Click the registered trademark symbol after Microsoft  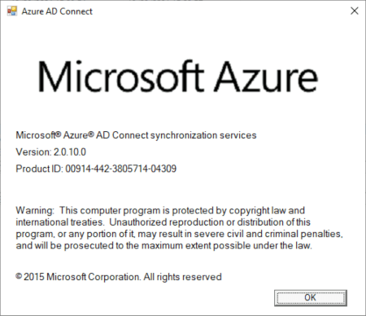[x=59, y=134]
